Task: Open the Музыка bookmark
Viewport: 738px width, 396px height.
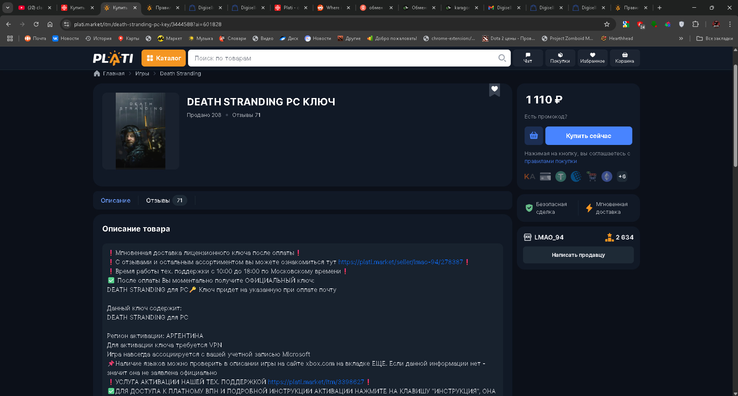Action: tap(200, 38)
